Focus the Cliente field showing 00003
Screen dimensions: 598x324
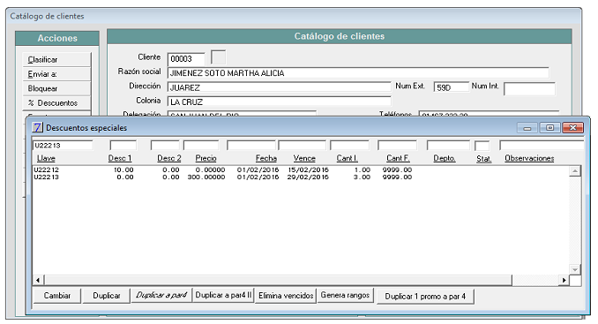point(186,59)
